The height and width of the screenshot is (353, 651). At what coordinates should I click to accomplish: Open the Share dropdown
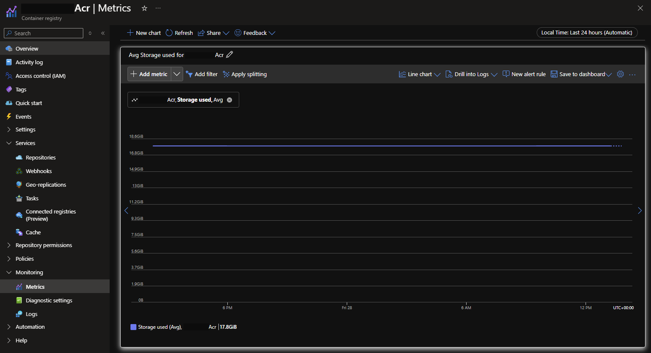tap(213, 33)
